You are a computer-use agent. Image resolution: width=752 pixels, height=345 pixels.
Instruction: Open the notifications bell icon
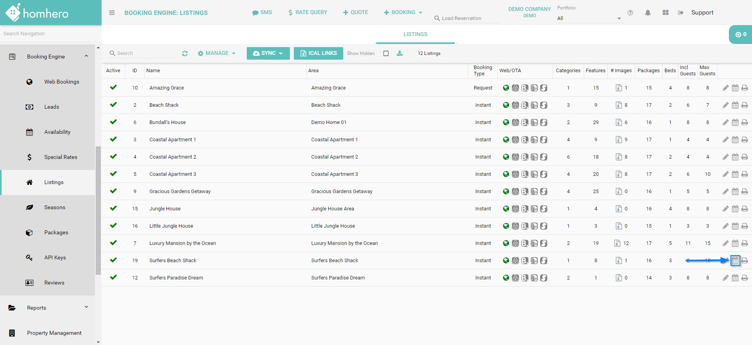648,13
